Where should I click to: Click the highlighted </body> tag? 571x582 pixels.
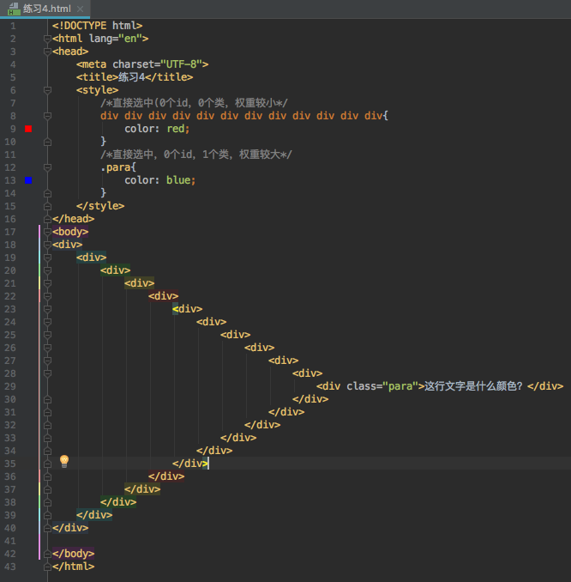74,554
